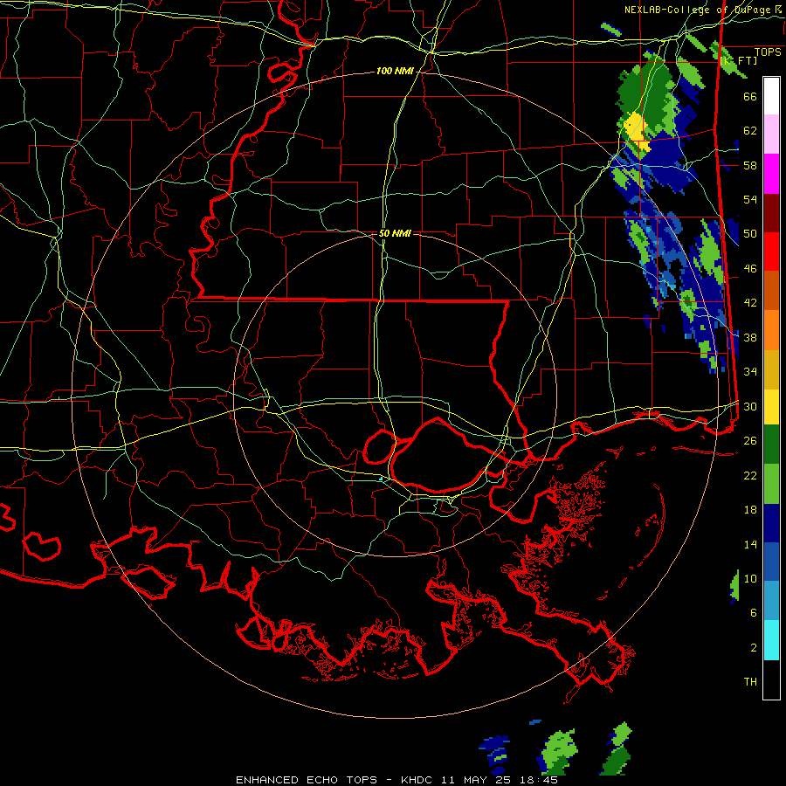The height and width of the screenshot is (786, 786).
Task: Select the magenta legend color band
Action: (x=771, y=174)
